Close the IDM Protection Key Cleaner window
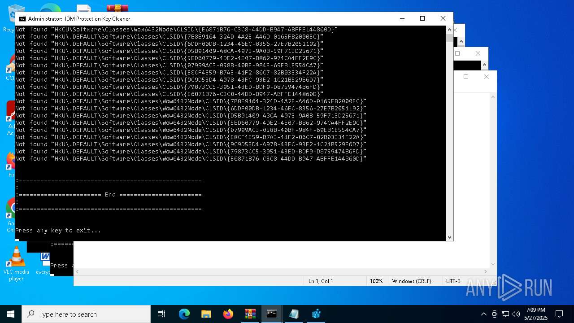This screenshot has height=323, width=574. tap(443, 18)
